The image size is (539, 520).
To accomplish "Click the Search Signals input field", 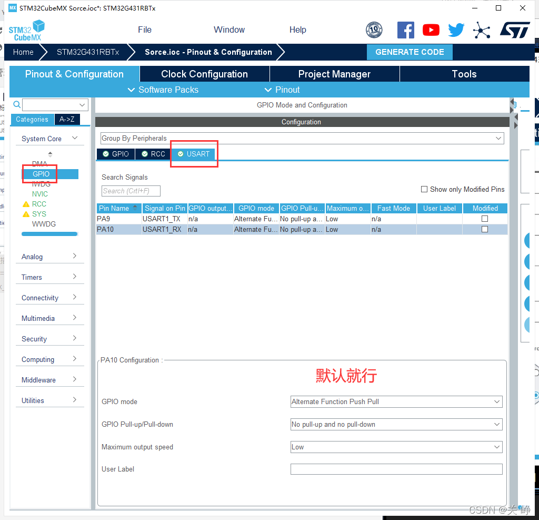I will tap(131, 191).
